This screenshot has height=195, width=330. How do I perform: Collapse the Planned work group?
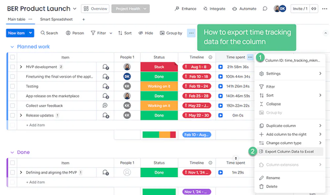pyautogui.click(x=12, y=47)
